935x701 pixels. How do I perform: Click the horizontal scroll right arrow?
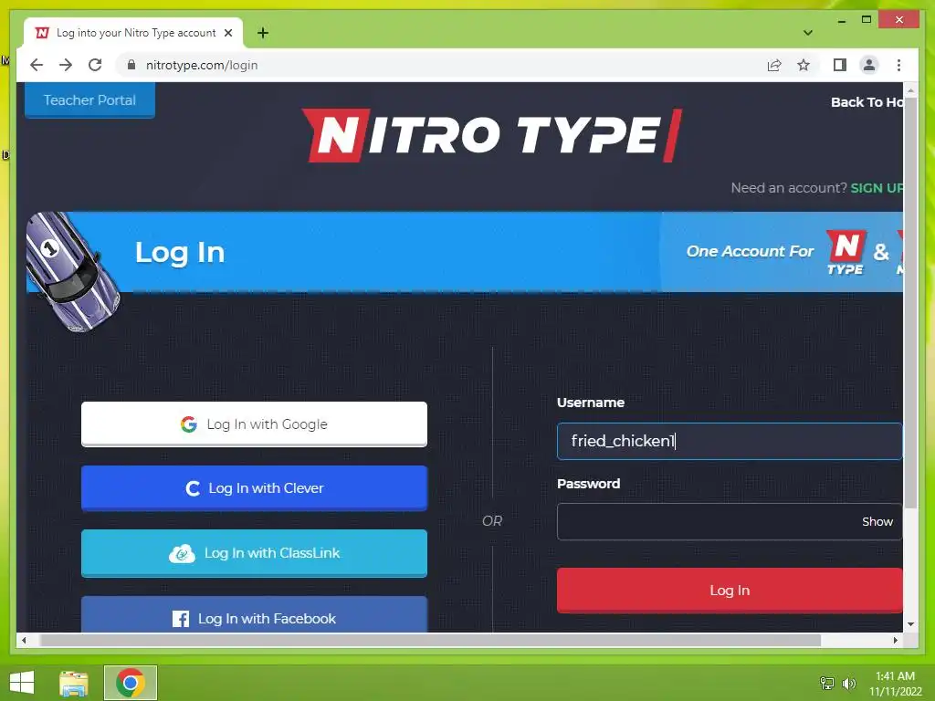click(x=895, y=640)
